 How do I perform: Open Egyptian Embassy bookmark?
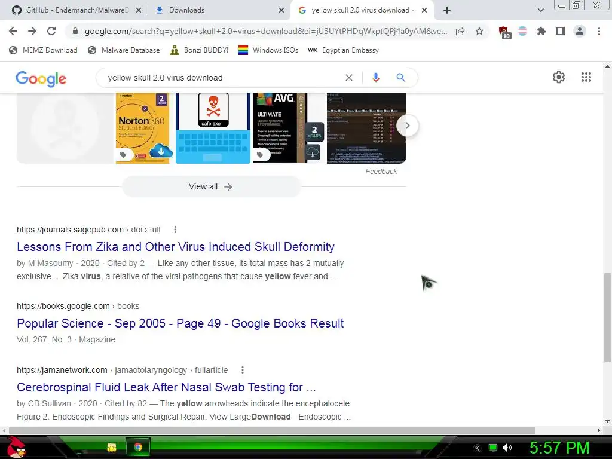(x=343, y=50)
